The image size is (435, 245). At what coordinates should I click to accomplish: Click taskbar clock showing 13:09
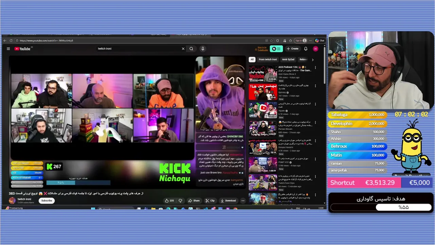(x=321, y=208)
